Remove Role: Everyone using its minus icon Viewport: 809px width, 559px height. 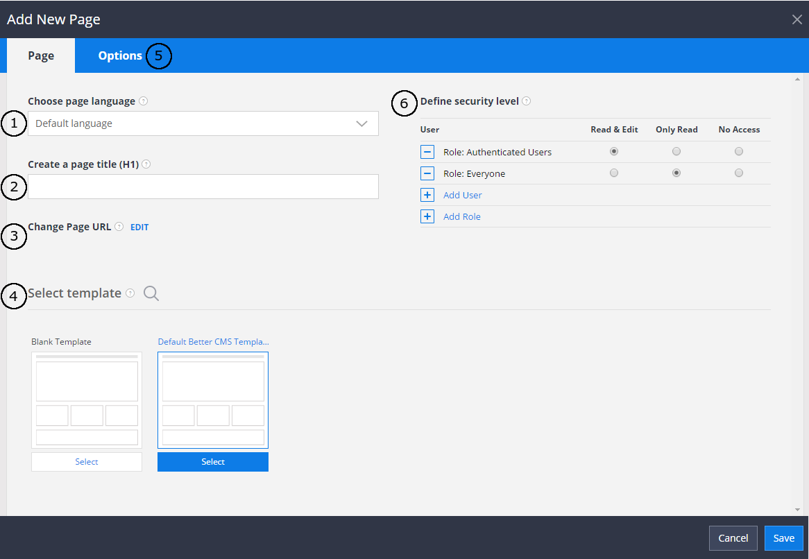pyautogui.click(x=427, y=173)
